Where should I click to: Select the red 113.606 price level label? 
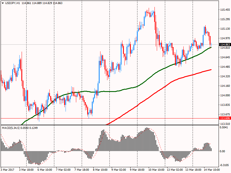(x=225, y=118)
